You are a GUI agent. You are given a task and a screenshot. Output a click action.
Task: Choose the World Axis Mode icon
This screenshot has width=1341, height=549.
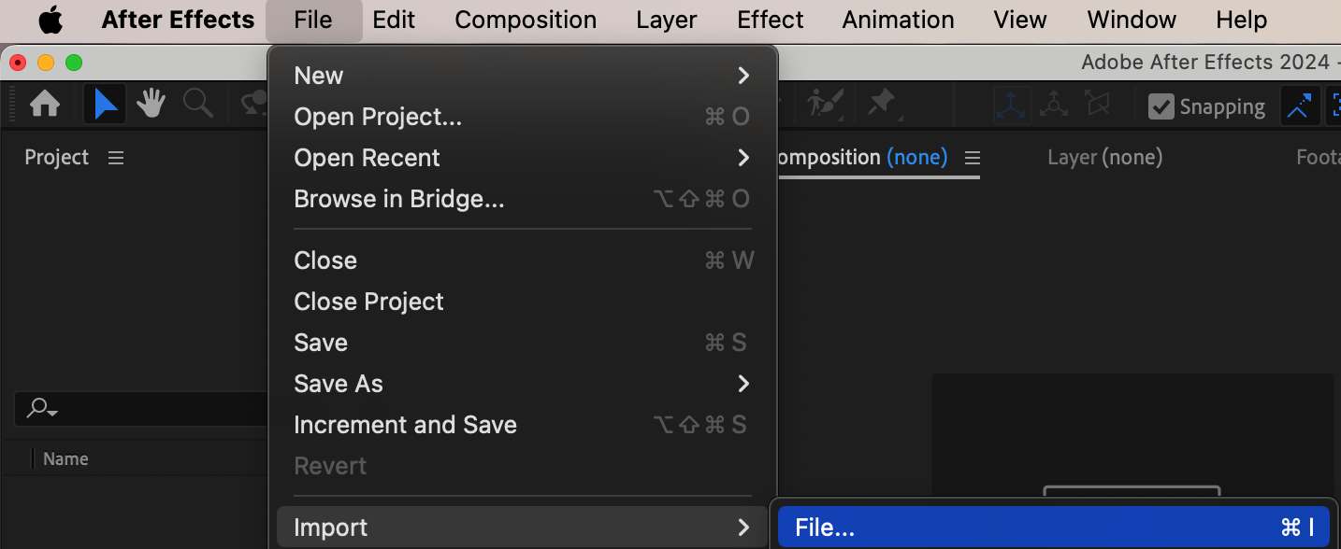1054,106
